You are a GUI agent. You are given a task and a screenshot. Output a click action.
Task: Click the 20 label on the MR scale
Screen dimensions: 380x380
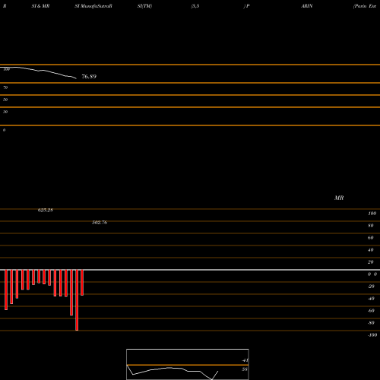(371, 262)
